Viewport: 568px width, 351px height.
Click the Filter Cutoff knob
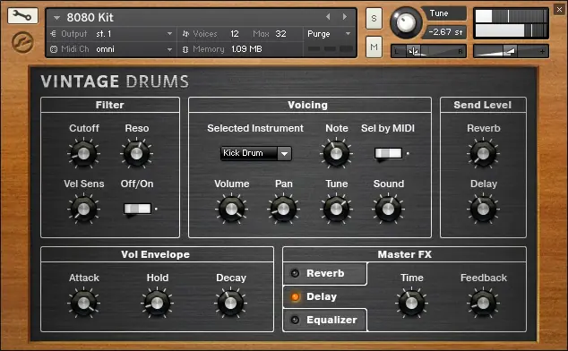[83, 154]
